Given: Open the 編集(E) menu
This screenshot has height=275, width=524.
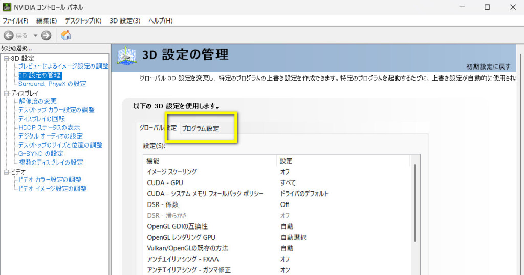Looking at the screenshot, I should click(47, 20).
